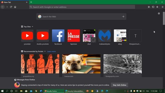Open Microsoft Store from taskbar

pyautogui.click(x=26, y=91)
